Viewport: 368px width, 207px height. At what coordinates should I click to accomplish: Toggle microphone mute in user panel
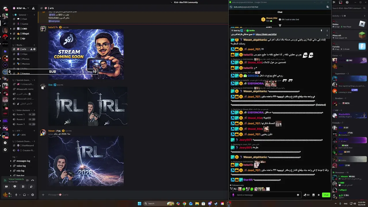(16, 195)
